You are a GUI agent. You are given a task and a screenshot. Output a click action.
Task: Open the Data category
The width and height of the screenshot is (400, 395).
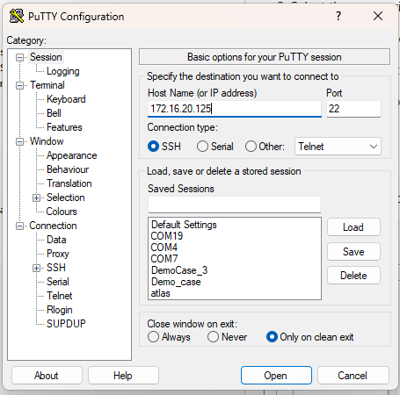(x=56, y=240)
